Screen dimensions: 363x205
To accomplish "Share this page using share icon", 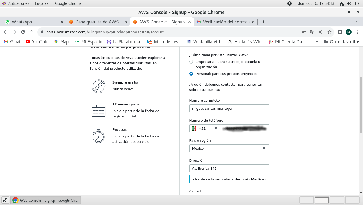I will pyautogui.click(x=321, y=32).
